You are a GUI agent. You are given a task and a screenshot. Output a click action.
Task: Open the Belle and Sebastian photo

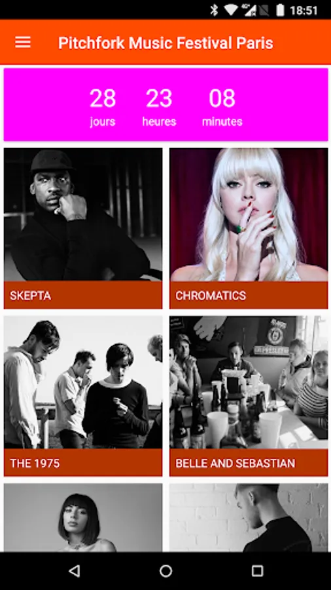click(249, 382)
